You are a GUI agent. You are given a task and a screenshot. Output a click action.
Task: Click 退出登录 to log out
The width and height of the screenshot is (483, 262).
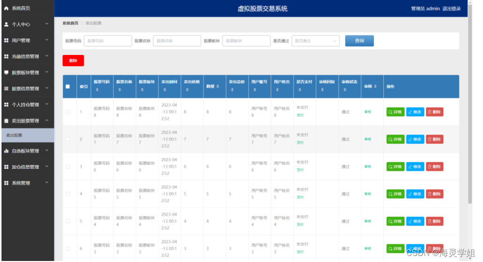pos(451,9)
